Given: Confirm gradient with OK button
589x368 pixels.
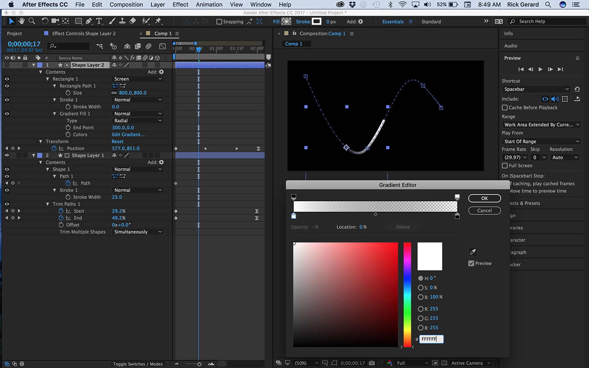Looking at the screenshot, I should pyautogui.click(x=484, y=198).
